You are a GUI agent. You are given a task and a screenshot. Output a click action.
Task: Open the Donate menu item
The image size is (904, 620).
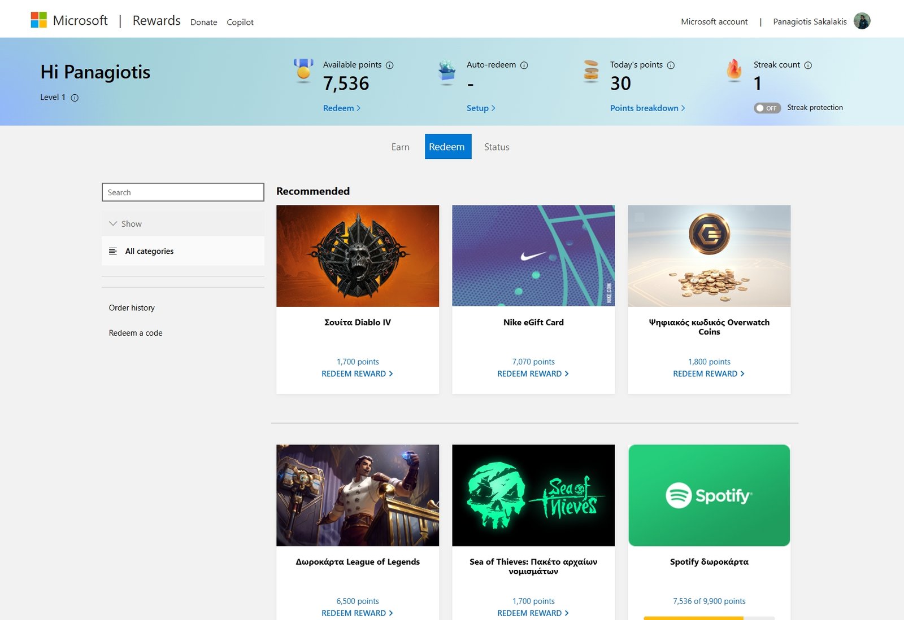204,22
